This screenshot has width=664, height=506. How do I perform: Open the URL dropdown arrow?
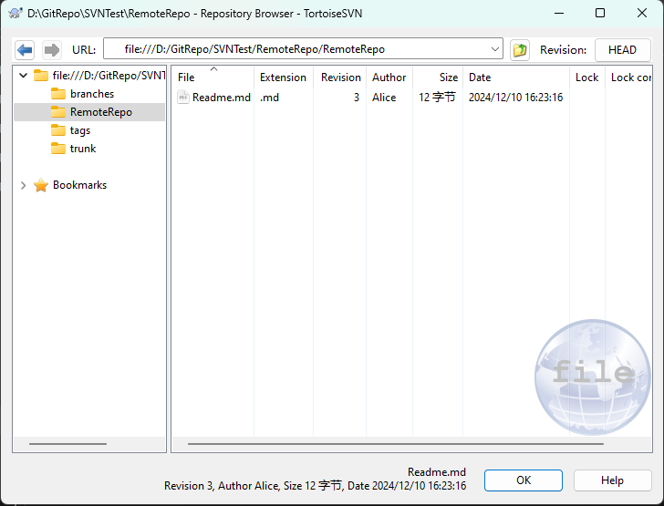coord(494,49)
